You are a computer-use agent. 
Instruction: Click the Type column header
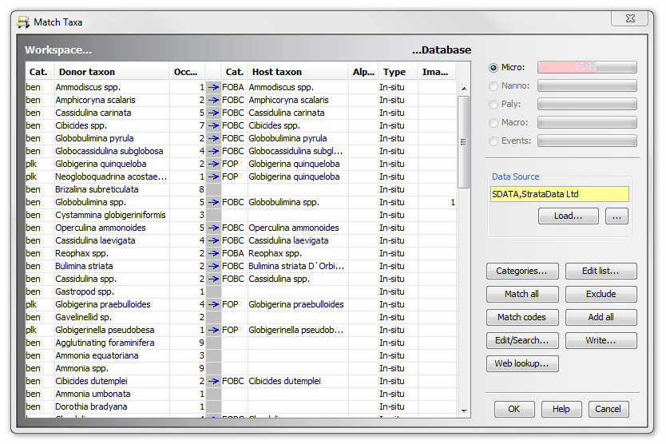pyautogui.click(x=397, y=72)
